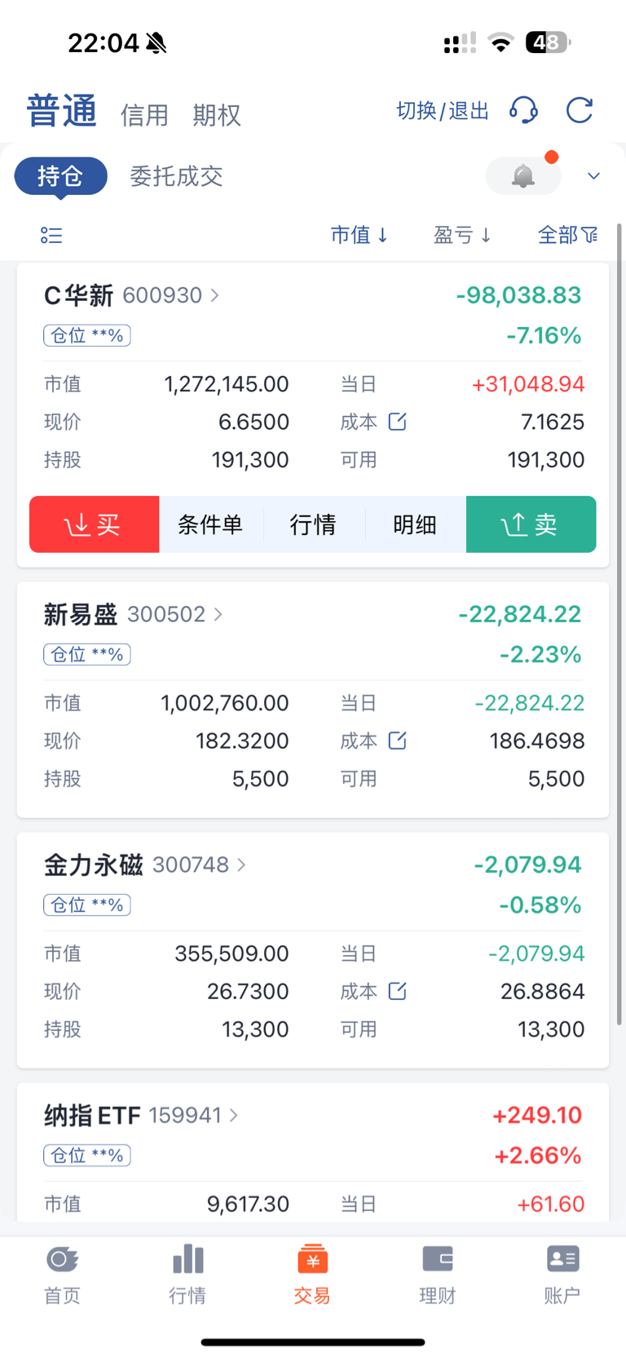Edit cost price icon for C华新
626x1358 pixels.
397,422
